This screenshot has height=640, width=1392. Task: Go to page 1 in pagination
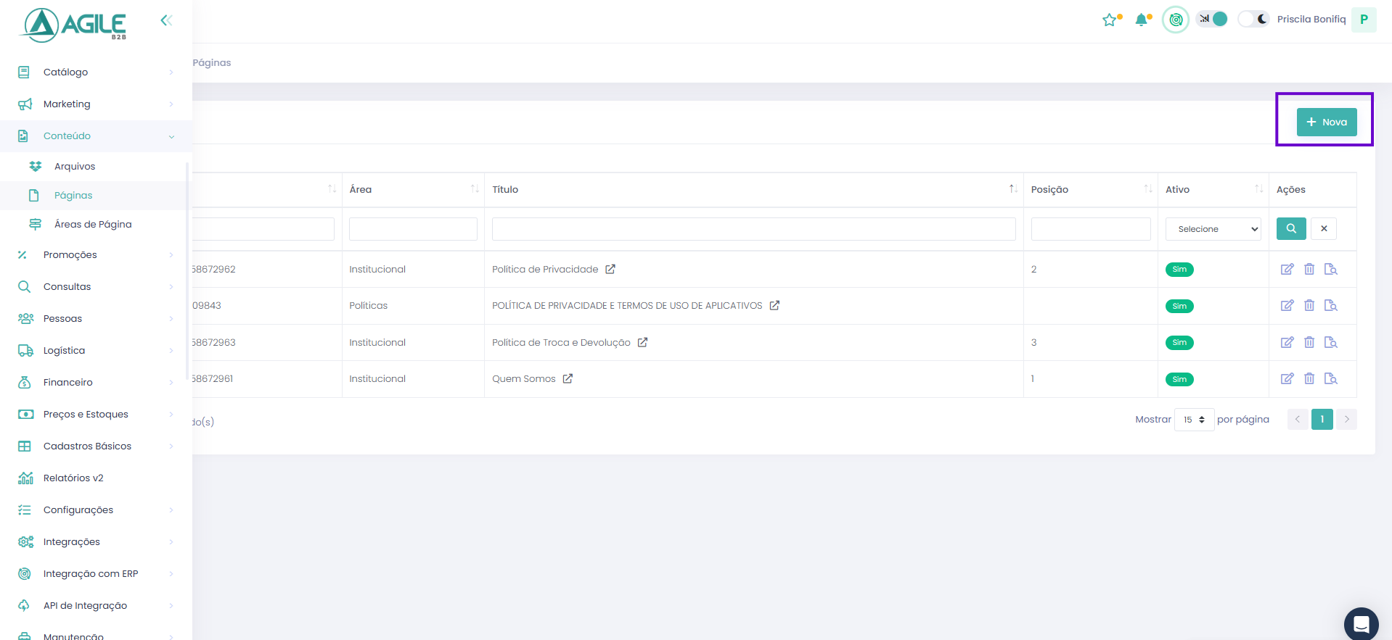[x=1322, y=419]
